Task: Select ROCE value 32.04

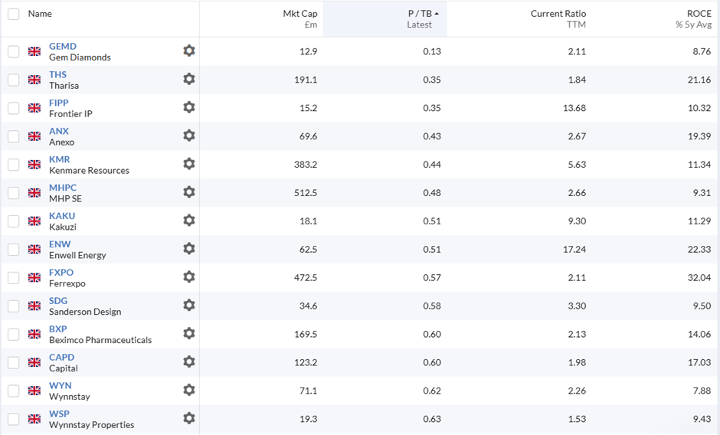Action: 699,277
